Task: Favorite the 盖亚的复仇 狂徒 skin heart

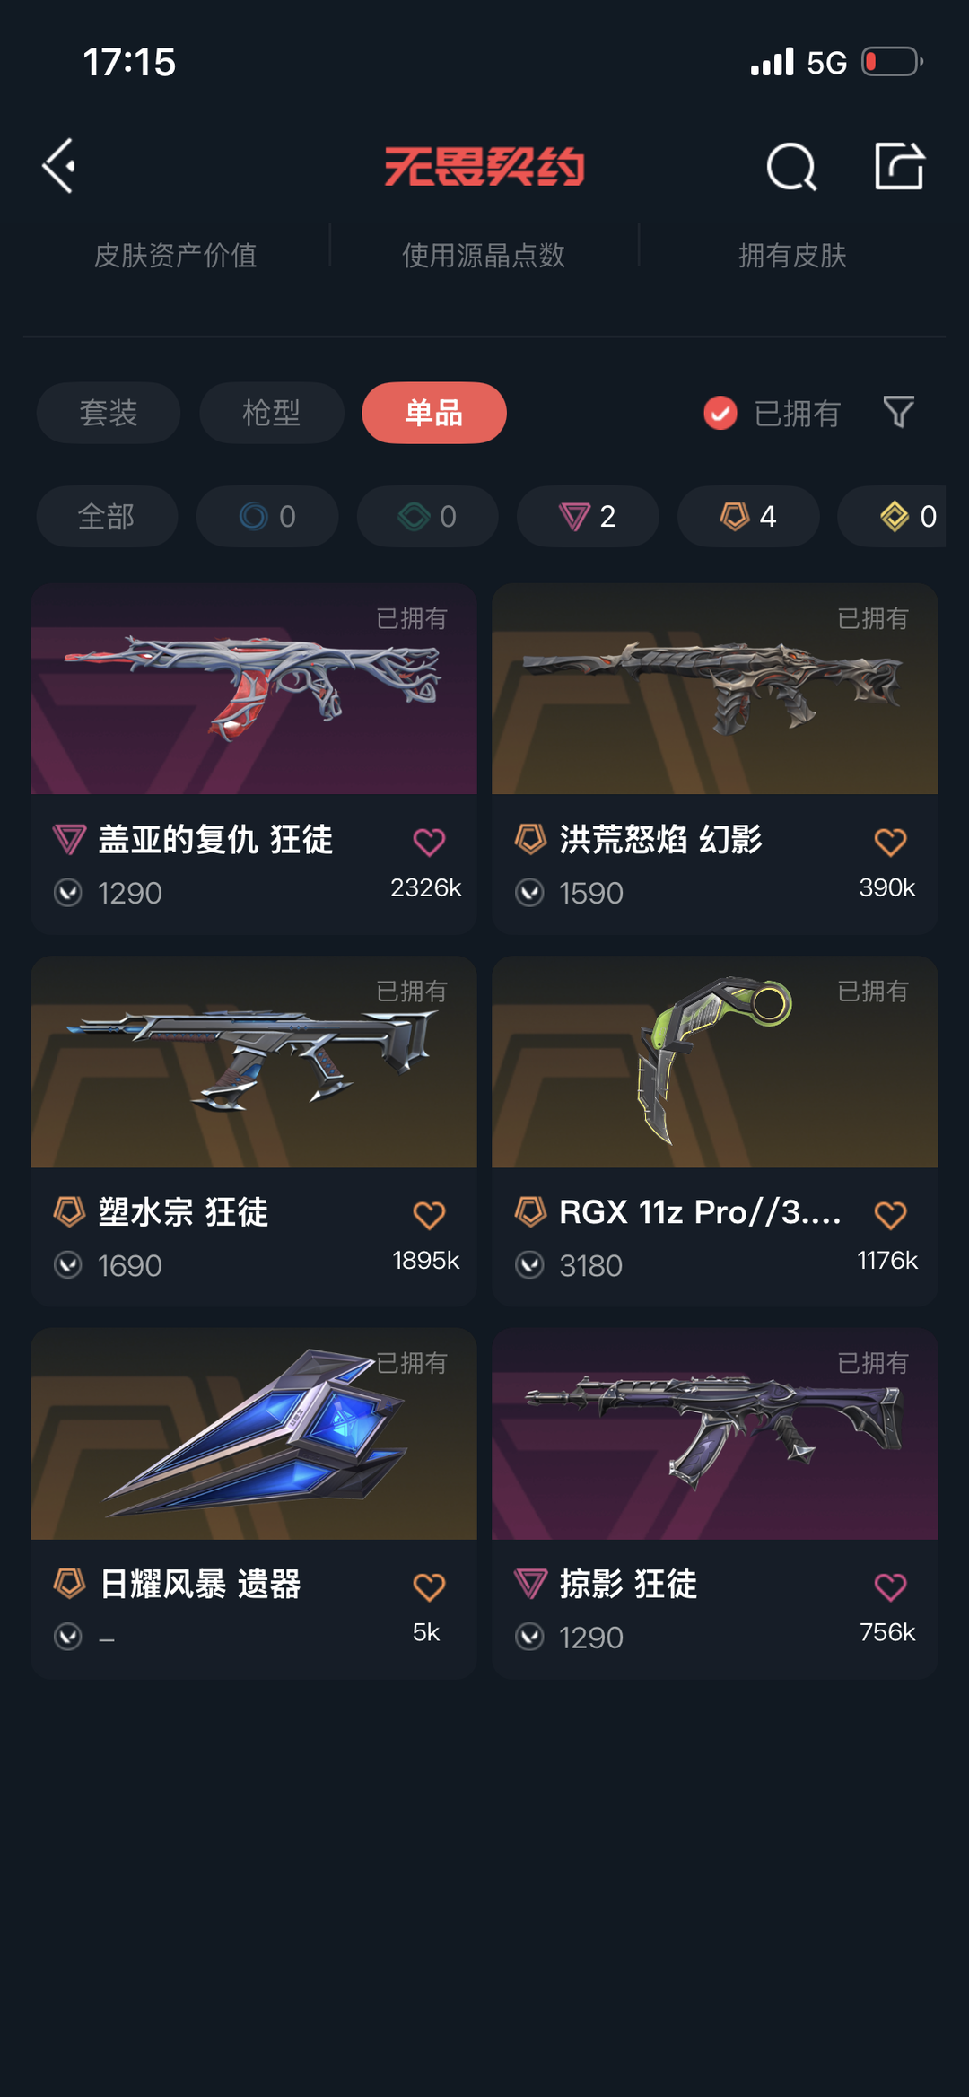Action: [429, 842]
